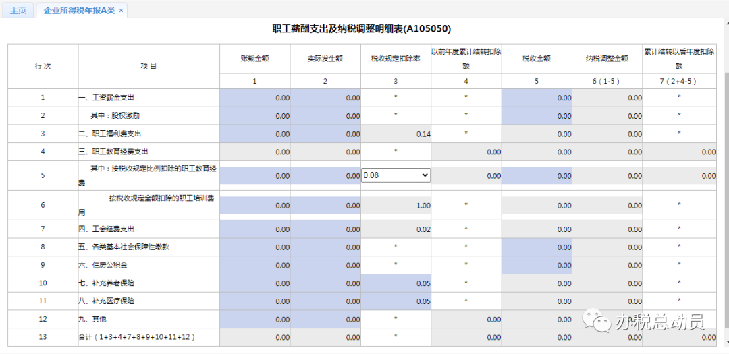Viewport: 729px width, 354px height.
Task: Click the 0.14 rate cell for 职工福利费支出
Action: [x=396, y=134]
